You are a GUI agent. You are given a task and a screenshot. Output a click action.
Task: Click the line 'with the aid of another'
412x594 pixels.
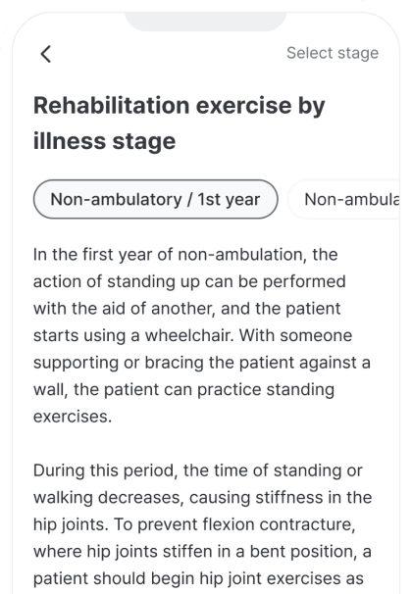[186, 309]
